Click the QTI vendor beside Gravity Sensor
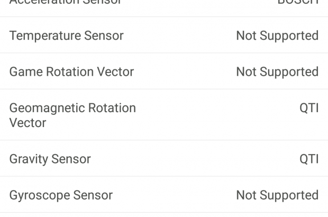Viewport: 328px width, 217px height. point(309,159)
